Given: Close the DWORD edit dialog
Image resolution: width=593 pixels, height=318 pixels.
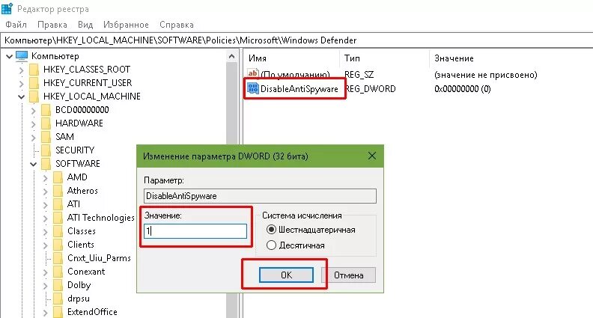Looking at the screenshot, I should [x=372, y=156].
